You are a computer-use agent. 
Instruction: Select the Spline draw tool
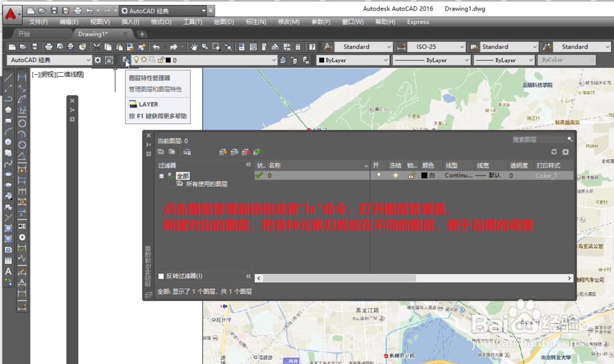coord(8,164)
